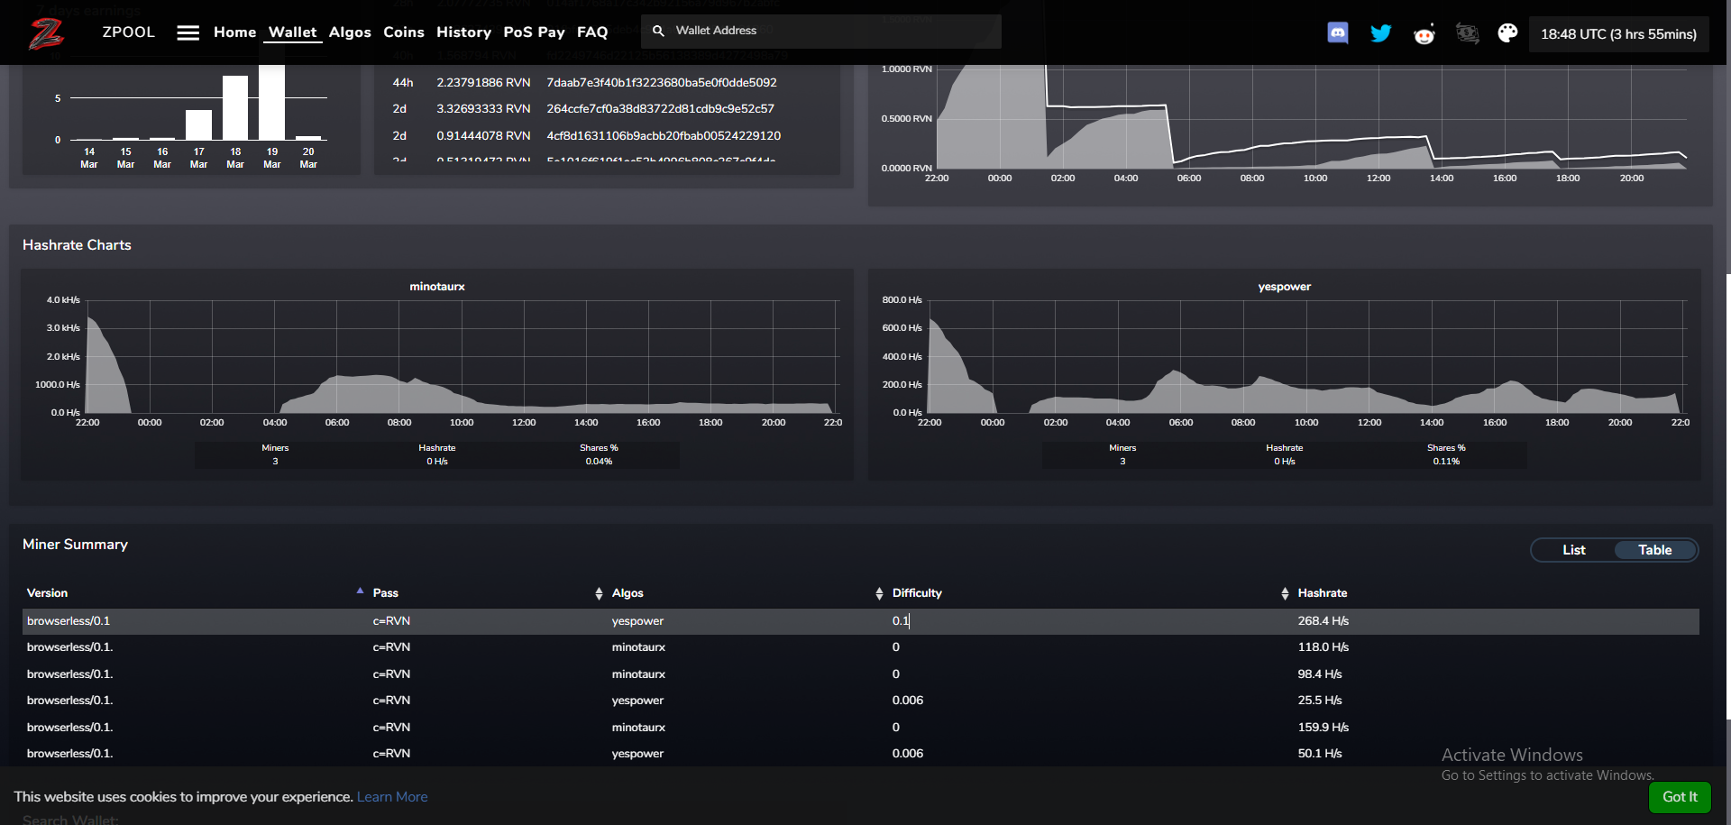Click the 98.4 H/s hashrate cell
Viewport: 1731px width, 825px height.
pos(1319,674)
